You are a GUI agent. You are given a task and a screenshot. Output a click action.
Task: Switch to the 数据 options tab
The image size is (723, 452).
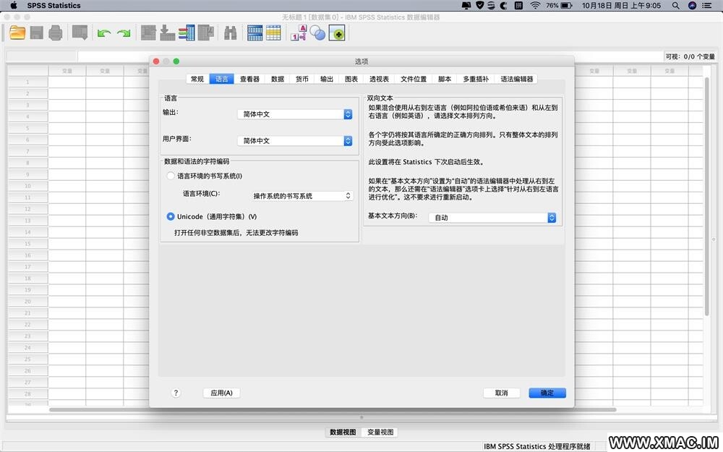tap(278, 79)
